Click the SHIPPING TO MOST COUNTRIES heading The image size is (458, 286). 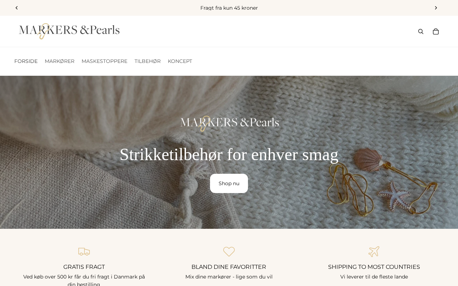tap(374, 267)
